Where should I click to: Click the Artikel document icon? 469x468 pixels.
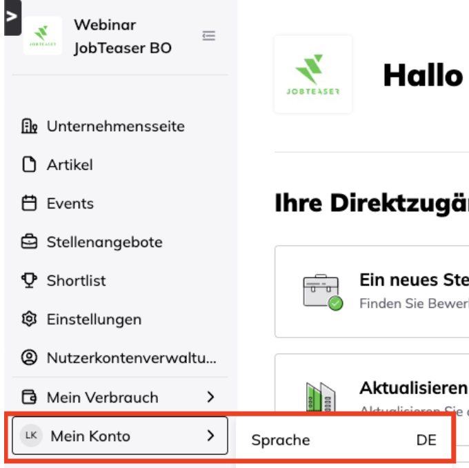pos(29,165)
